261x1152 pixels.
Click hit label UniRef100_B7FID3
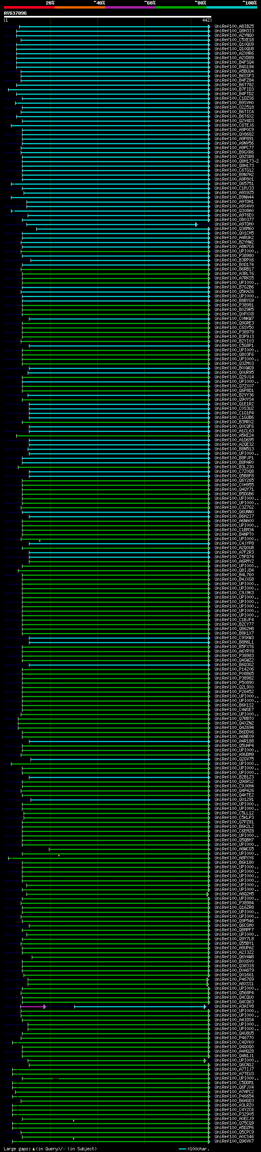pyautogui.click(x=234, y=89)
